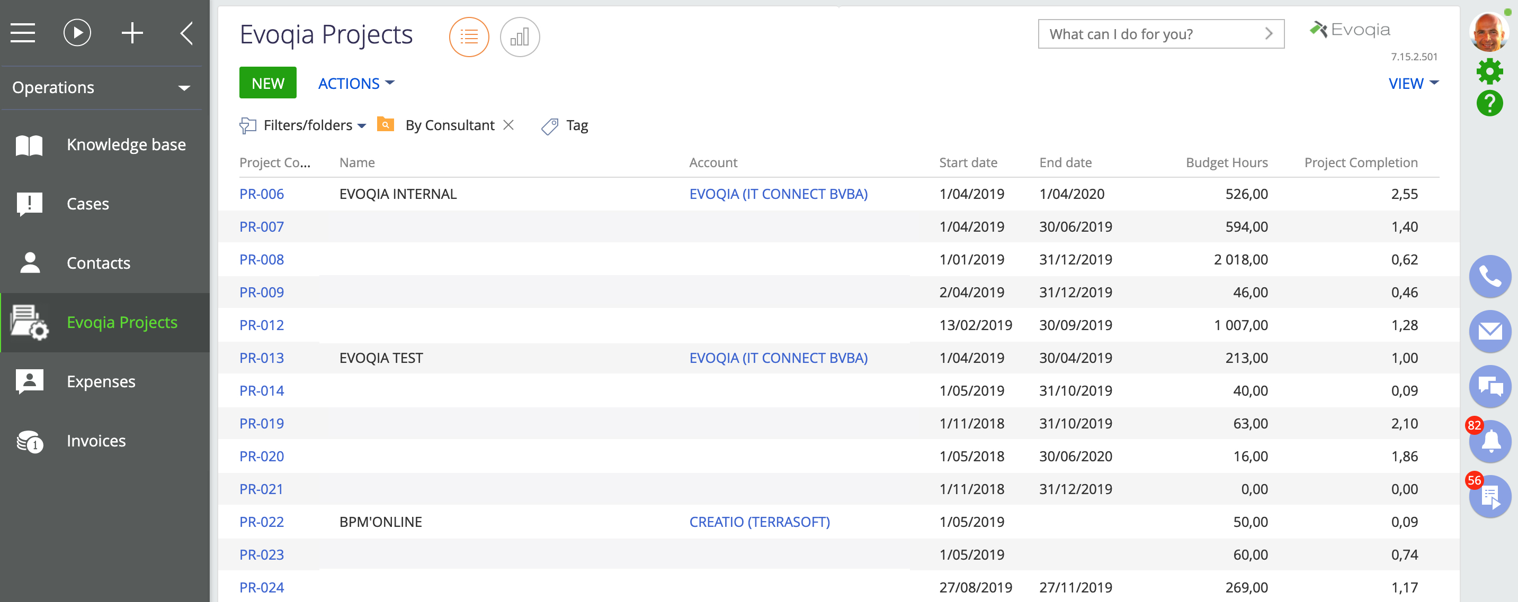1518x602 pixels.
Task: Expand the Operations workplace dropdown
Action: 184,88
